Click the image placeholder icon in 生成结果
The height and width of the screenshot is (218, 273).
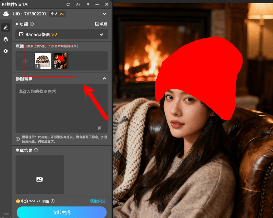pyautogui.click(x=39, y=179)
